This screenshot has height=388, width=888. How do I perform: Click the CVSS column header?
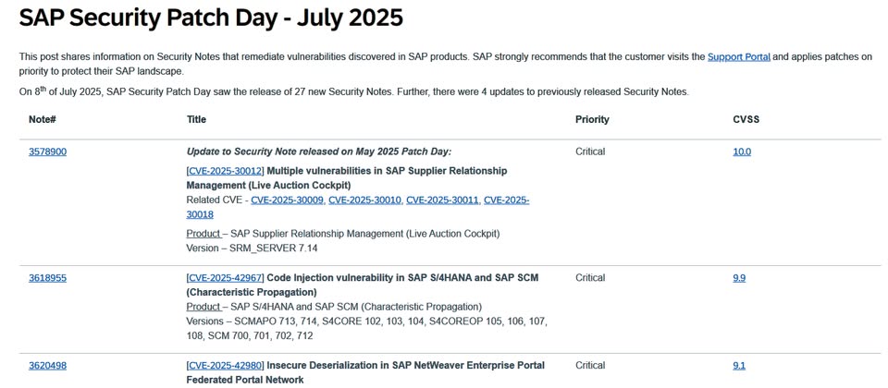click(746, 120)
